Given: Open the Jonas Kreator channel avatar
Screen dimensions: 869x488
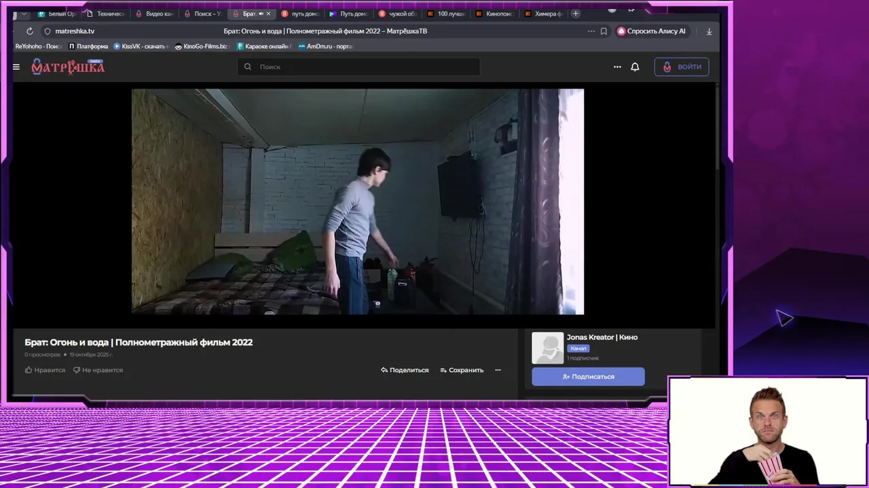Looking at the screenshot, I should (x=547, y=348).
